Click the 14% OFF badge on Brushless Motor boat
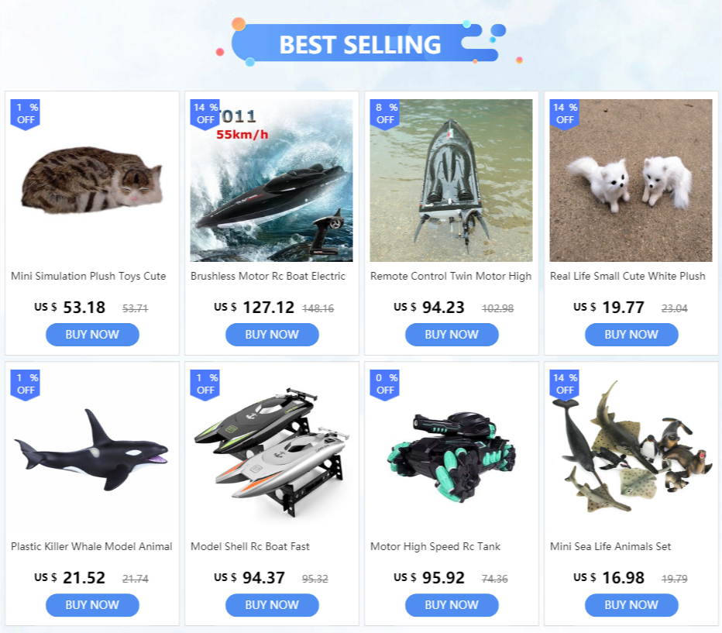Screen dimensions: 722x633 205,114
